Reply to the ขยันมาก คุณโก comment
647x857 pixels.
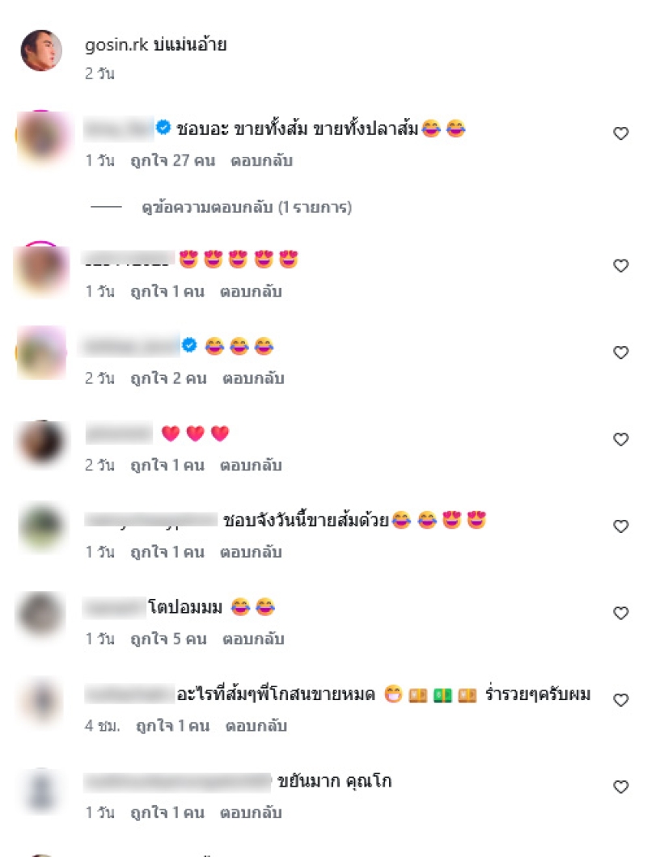[x=251, y=813]
